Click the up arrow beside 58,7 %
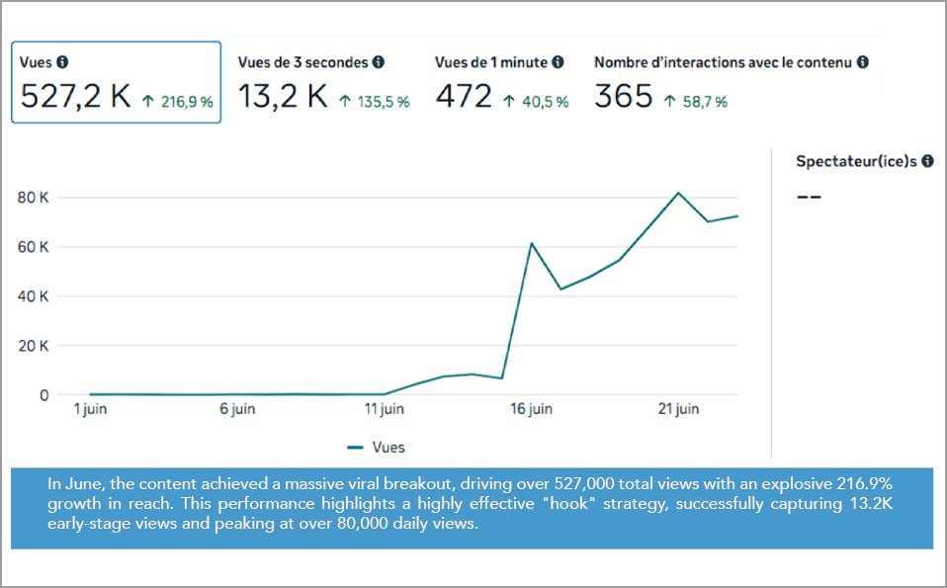 click(671, 101)
